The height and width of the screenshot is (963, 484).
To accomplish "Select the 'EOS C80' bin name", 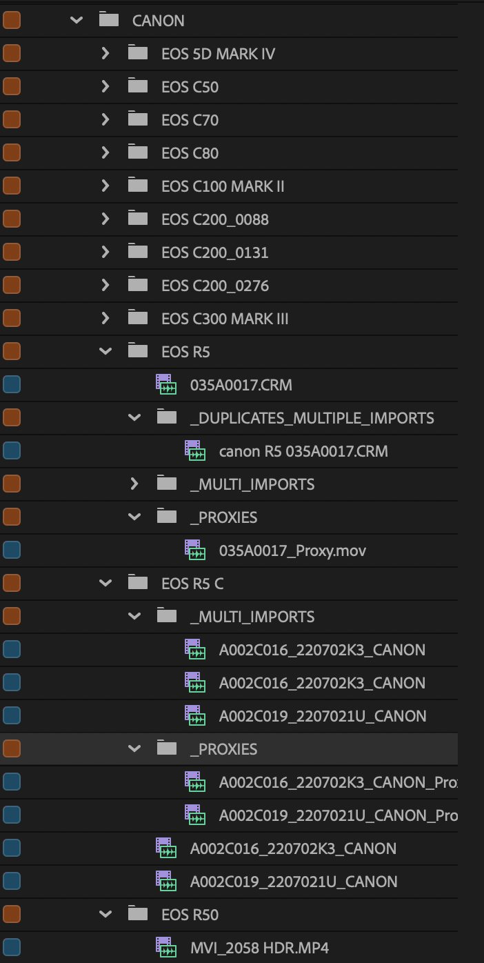I will (190, 153).
